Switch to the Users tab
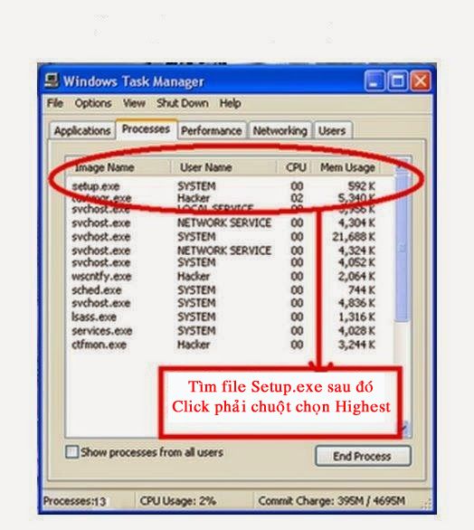Viewport: 474px width, 530px height. 333,130
